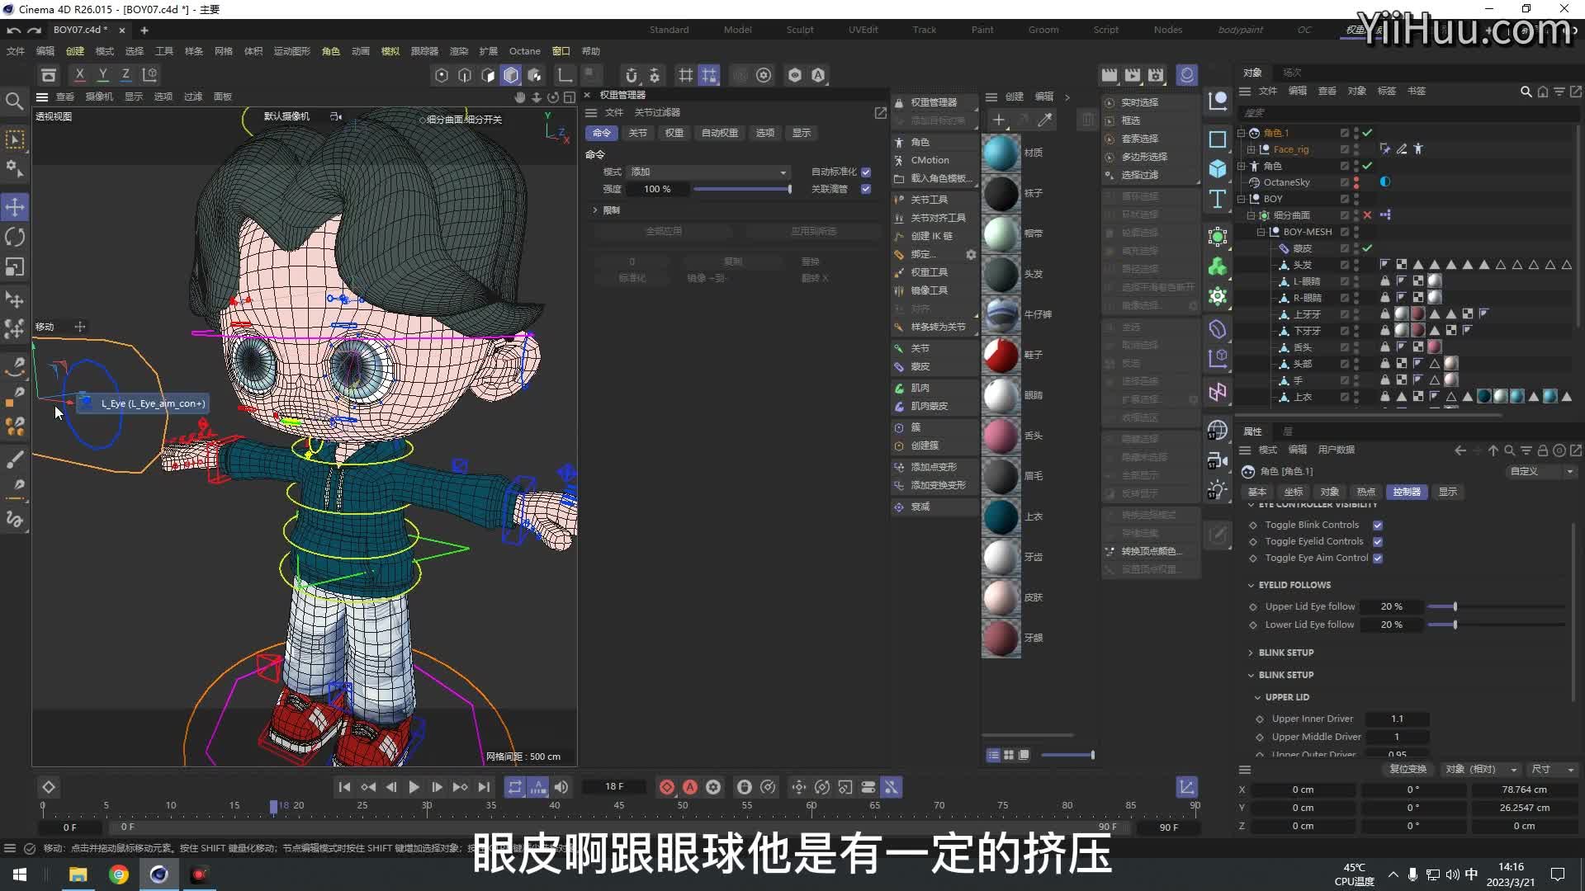Expand the collapsed BLINK SETUP section
Viewport: 1585px width, 891px height.
[1251, 653]
